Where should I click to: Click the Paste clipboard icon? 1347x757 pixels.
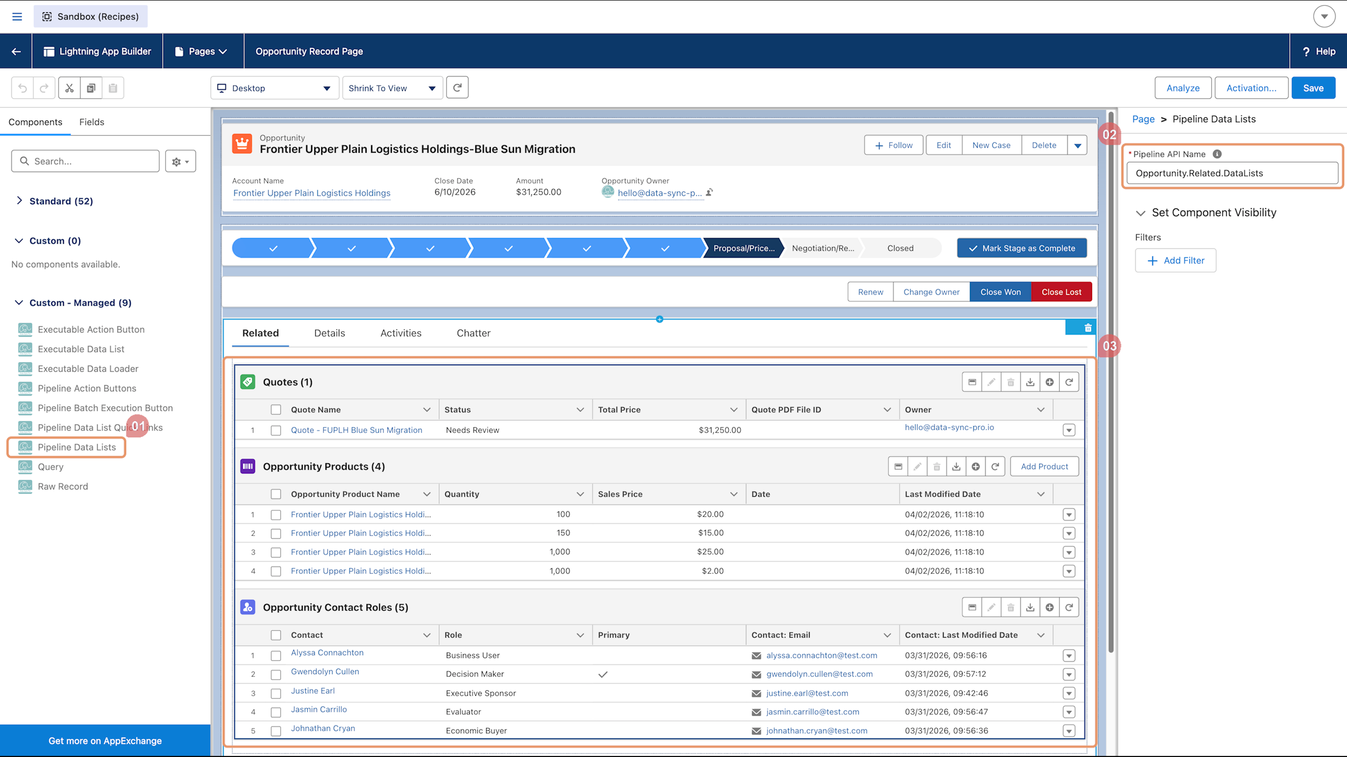113,88
